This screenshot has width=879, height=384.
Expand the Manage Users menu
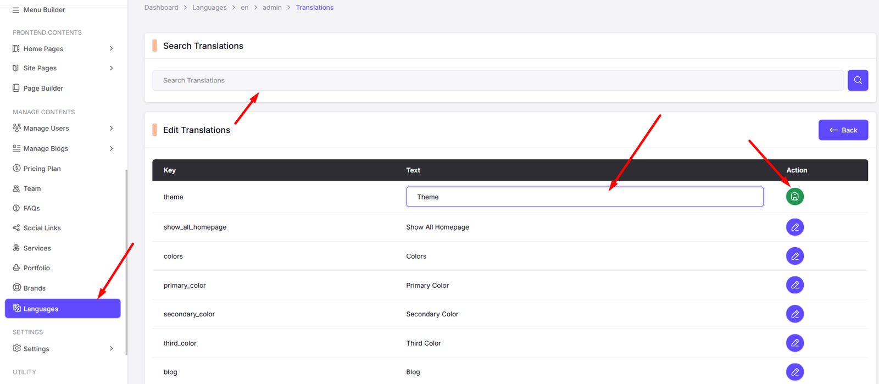click(112, 129)
